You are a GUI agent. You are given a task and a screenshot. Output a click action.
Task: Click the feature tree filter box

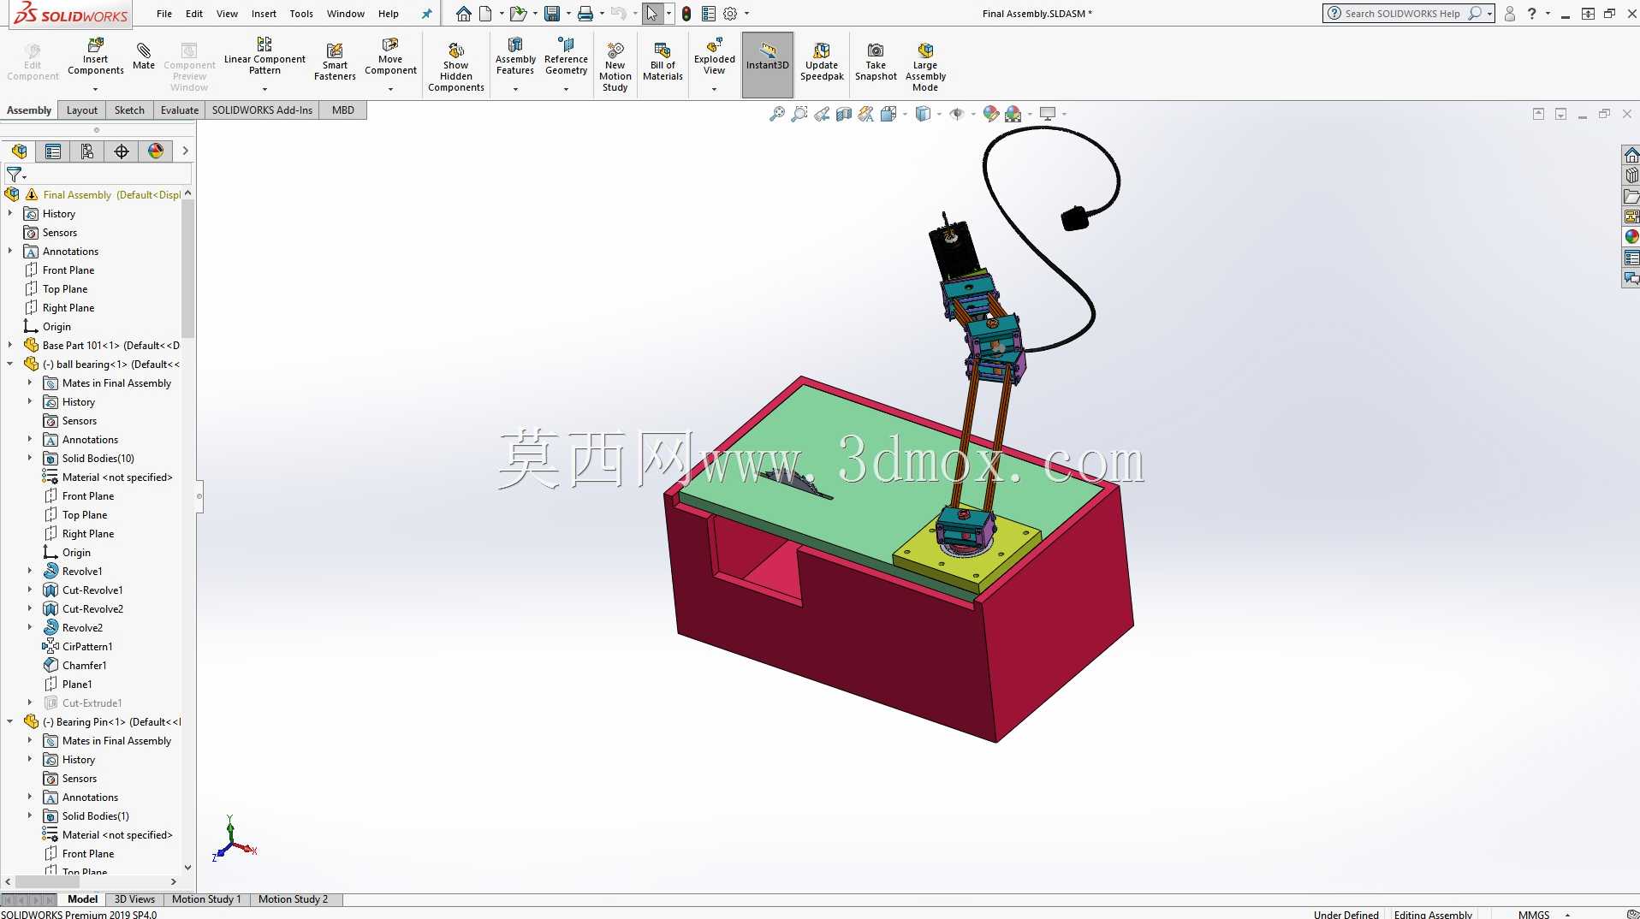click(x=98, y=175)
